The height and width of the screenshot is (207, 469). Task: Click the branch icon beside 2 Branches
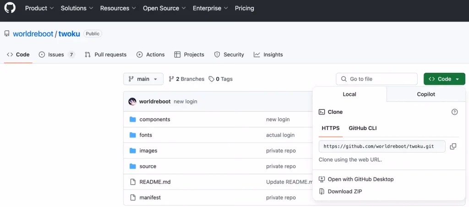(171, 79)
